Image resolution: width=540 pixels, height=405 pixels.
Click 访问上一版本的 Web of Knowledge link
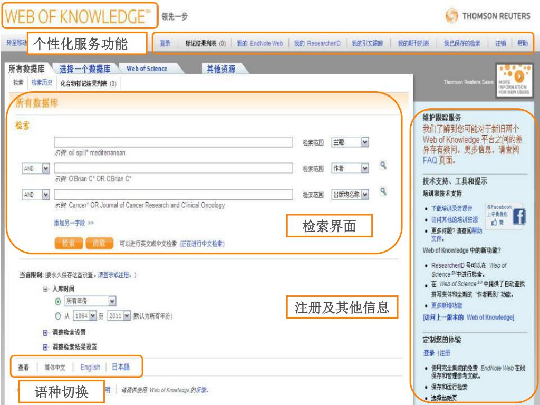[x=468, y=317]
